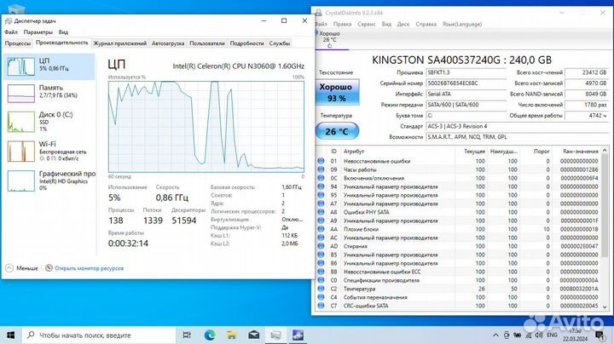The image size is (614, 344).
Task: Show hidden tray icons chevron
Action: pyautogui.click(x=495, y=335)
